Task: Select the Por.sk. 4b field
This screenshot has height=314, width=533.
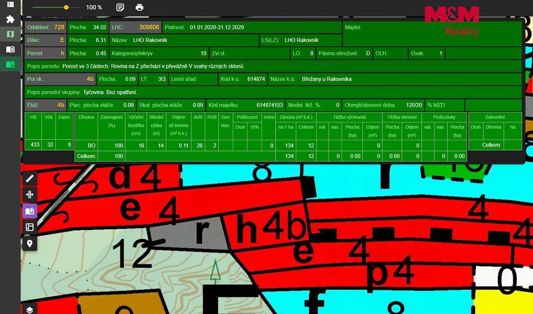Action: [60, 79]
